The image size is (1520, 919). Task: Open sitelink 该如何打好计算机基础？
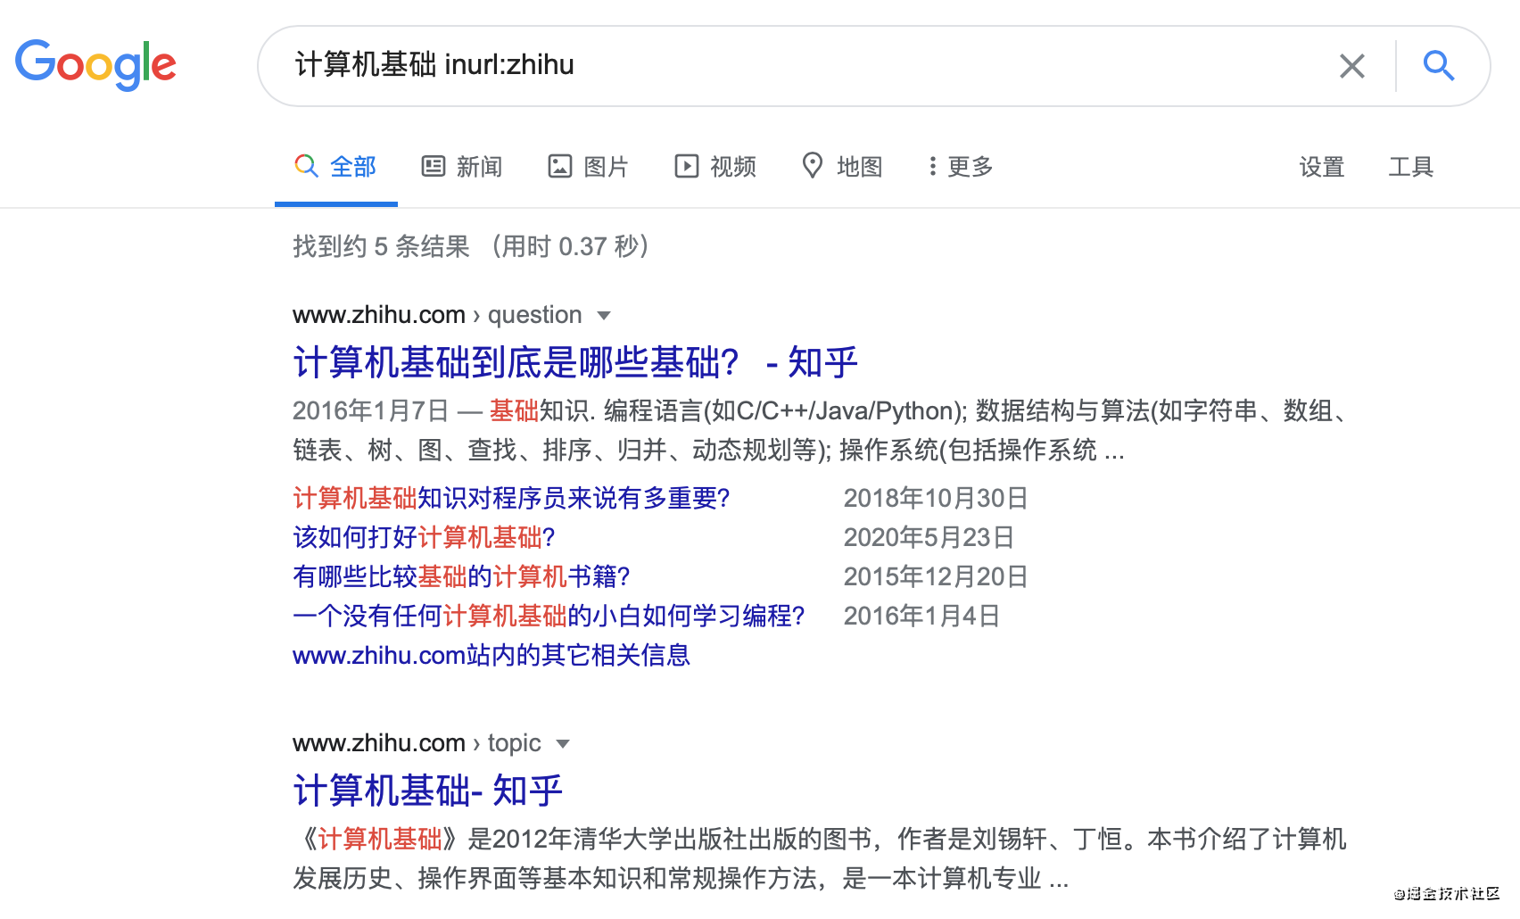pos(425,537)
